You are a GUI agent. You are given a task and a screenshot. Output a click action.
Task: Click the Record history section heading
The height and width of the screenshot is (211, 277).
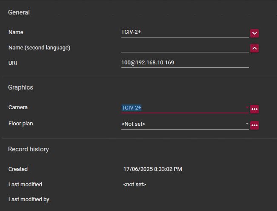point(29,149)
